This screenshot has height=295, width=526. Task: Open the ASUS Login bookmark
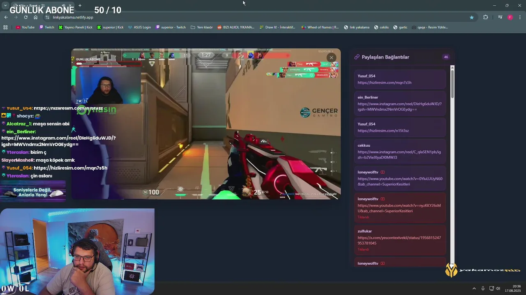click(x=139, y=27)
